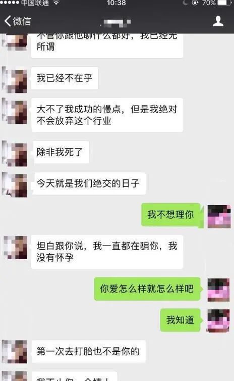Tap the Wi-Fi icon in status bar
Viewport: 234px width, 381px height.
(56, 3)
